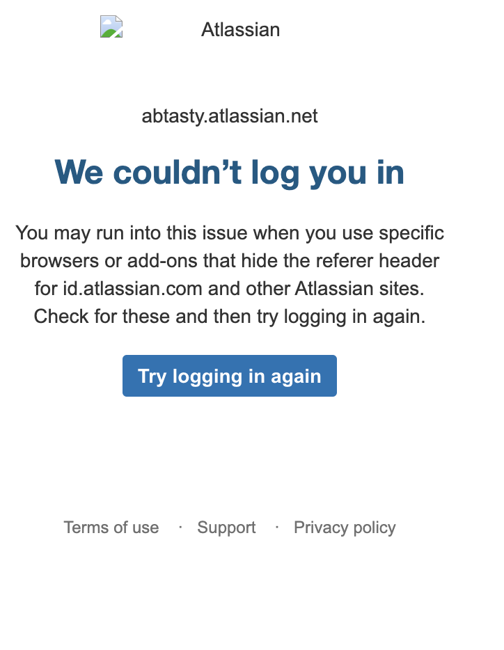
Task: Click the We couldn't log you in heading
Action: click(x=229, y=172)
